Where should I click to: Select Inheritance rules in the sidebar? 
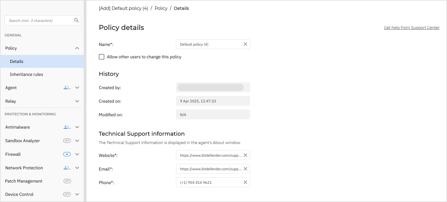pyautogui.click(x=27, y=74)
